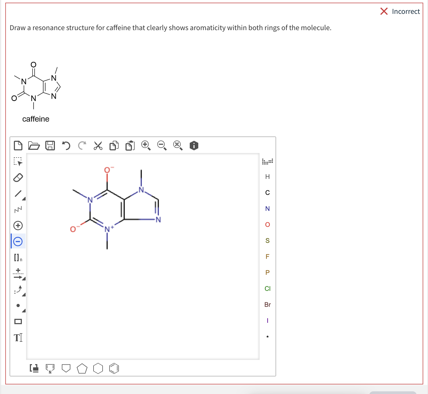Select the Eraser tool

pyautogui.click(x=18, y=178)
